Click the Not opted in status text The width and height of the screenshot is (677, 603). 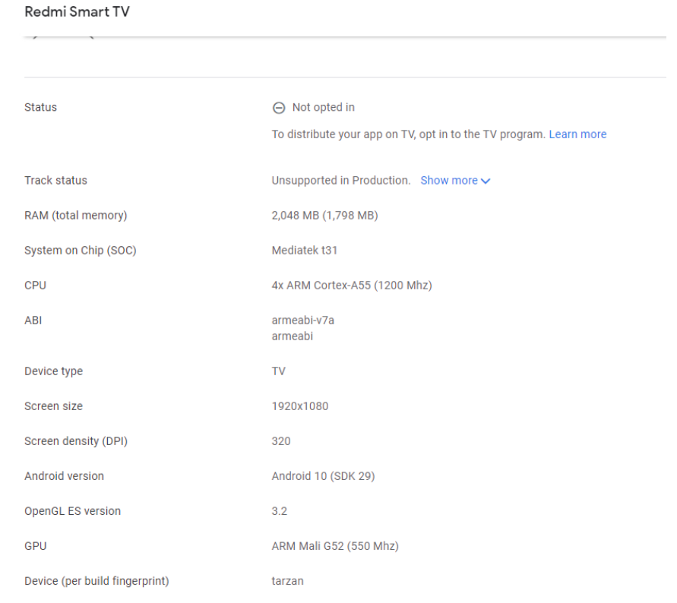pos(323,107)
